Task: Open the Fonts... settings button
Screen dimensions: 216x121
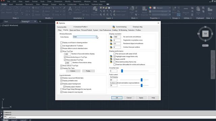Action: (x=88, y=71)
